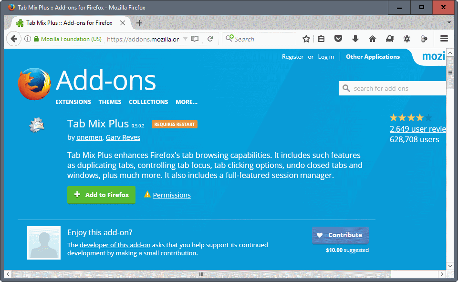
Task: Open the COLLECTIONS menu
Action: pyautogui.click(x=148, y=102)
